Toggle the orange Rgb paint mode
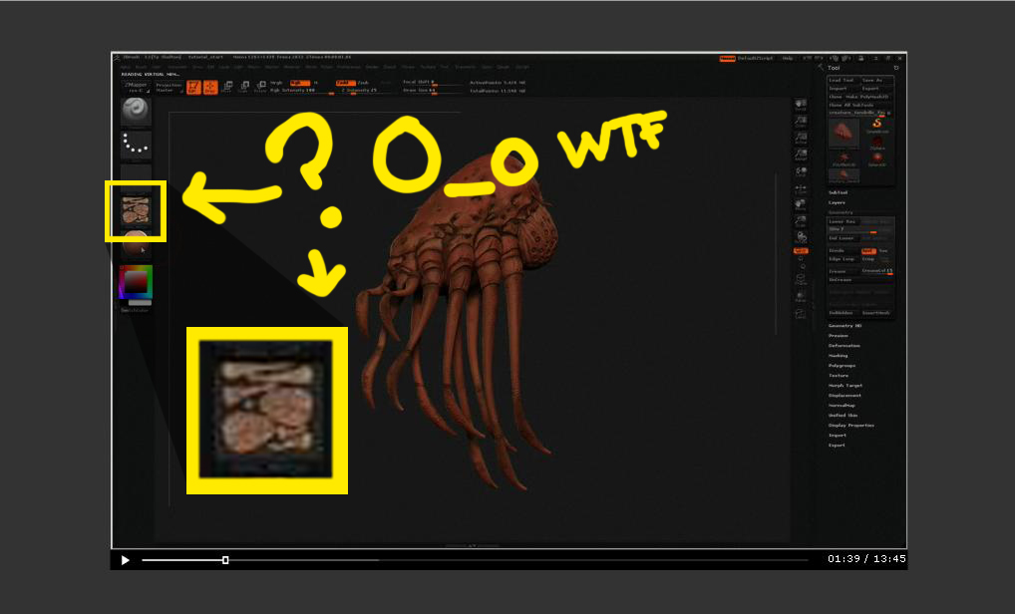 click(300, 83)
